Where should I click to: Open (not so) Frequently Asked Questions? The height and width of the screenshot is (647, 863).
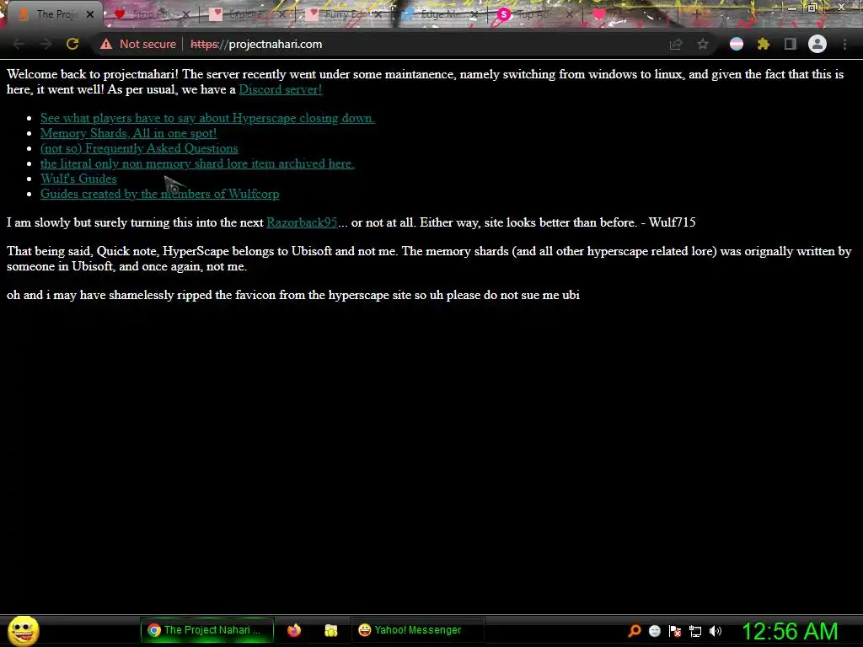click(x=139, y=148)
